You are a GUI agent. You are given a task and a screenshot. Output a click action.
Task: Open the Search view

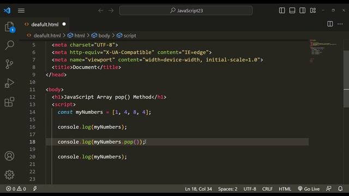pyautogui.click(x=10, y=45)
